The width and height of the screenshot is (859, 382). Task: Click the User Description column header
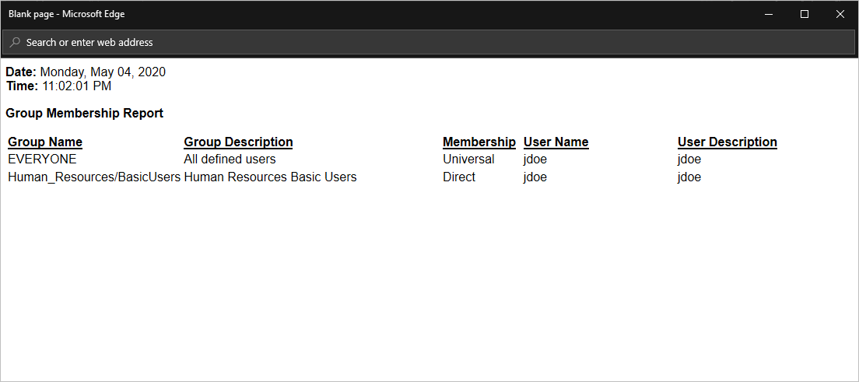(x=727, y=142)
